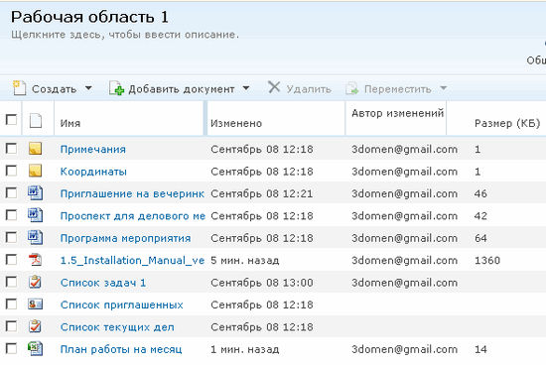The height and width of the screenshot is (365, 546).
Task: Sort by Автор изменений column header
Action: point(398,113)
